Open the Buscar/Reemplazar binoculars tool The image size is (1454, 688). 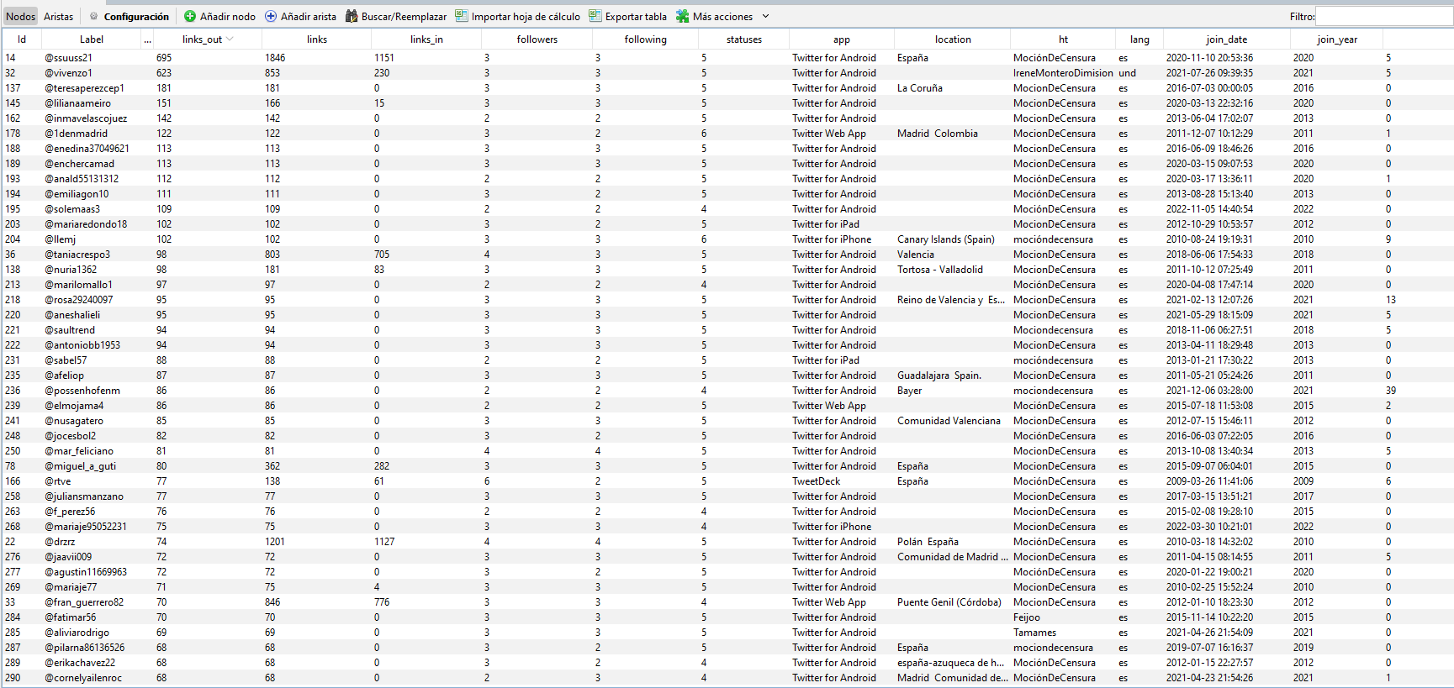[396, 16]
